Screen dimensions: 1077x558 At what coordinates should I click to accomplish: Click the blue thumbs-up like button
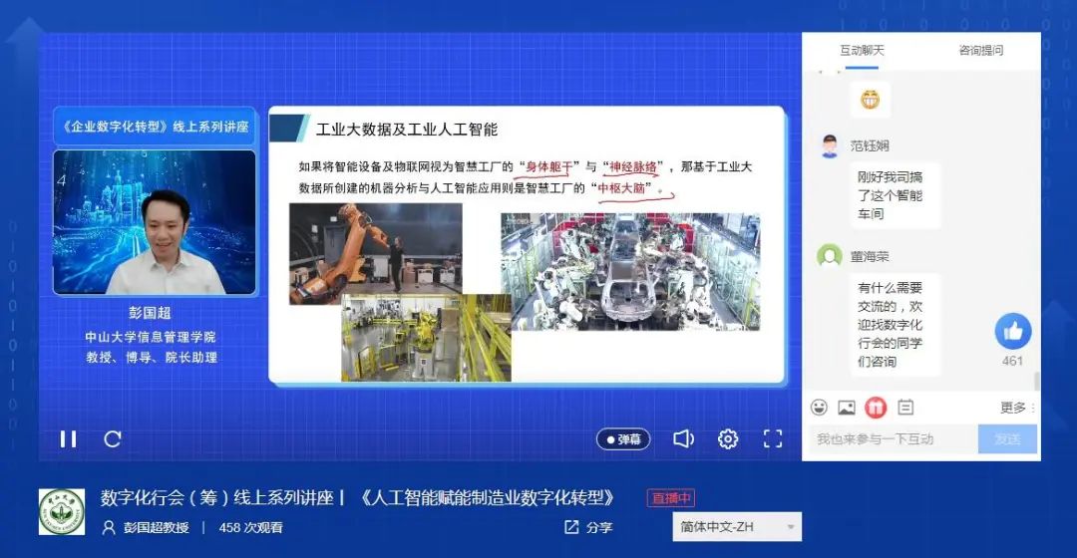click(1013, 331)
